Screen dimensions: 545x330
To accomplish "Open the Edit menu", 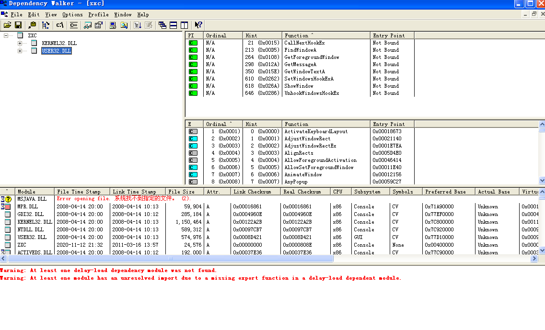I will 34,14.
